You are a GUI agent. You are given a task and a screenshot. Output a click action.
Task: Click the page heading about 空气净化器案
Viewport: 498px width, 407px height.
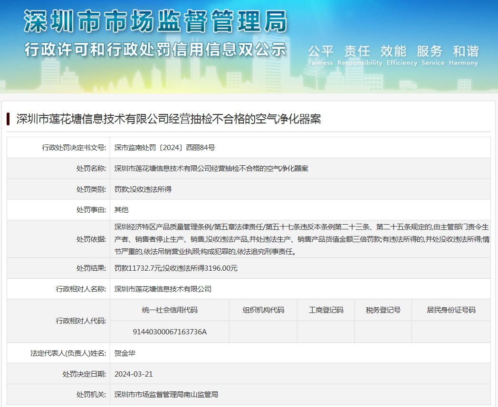[x=169, y=119]
